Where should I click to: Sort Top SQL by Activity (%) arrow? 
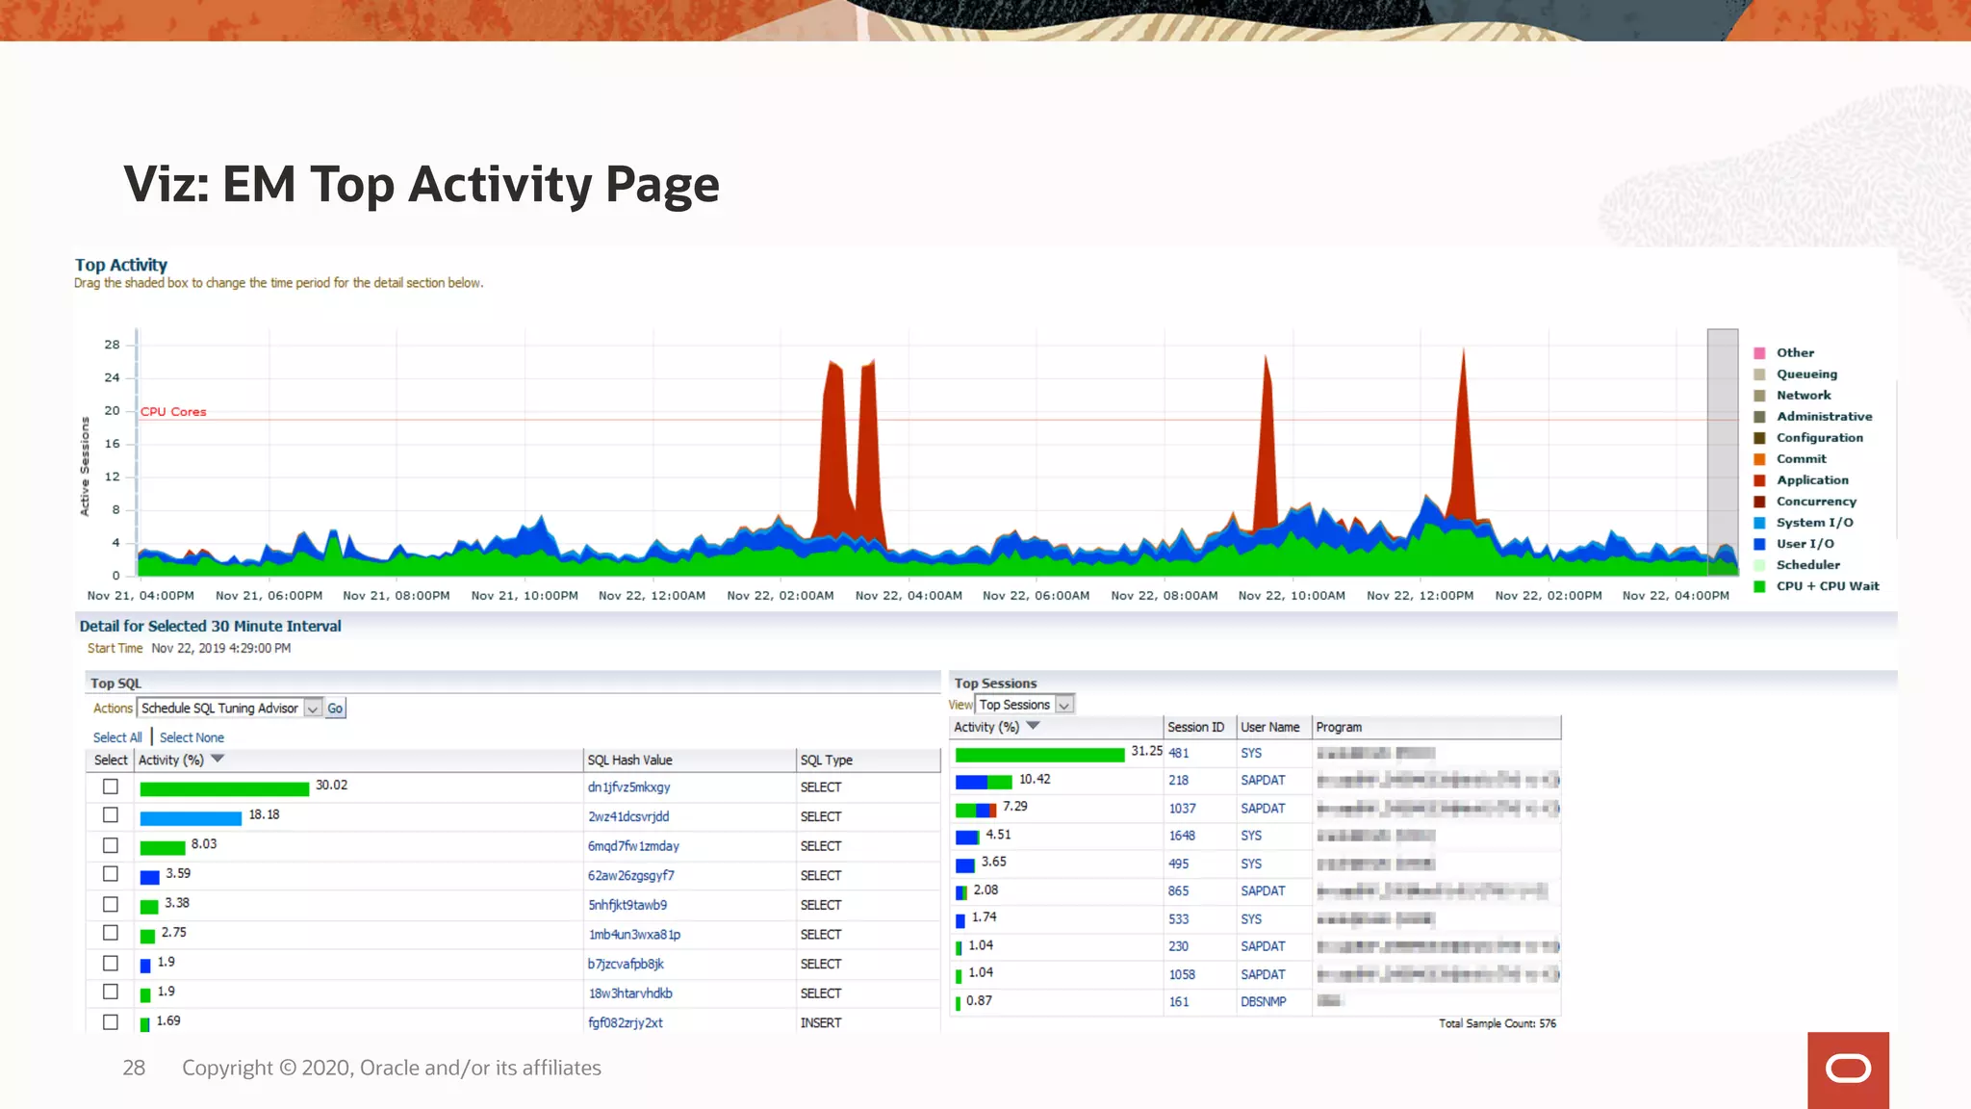[x=218, y=759]
